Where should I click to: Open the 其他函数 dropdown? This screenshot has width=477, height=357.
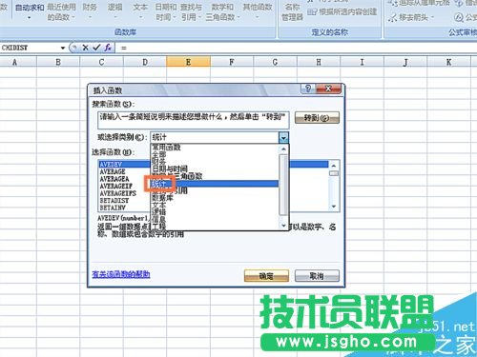[x=257, y=11]
